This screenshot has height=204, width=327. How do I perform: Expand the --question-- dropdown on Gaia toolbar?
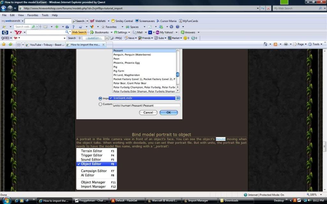click(x=107, y=38)
